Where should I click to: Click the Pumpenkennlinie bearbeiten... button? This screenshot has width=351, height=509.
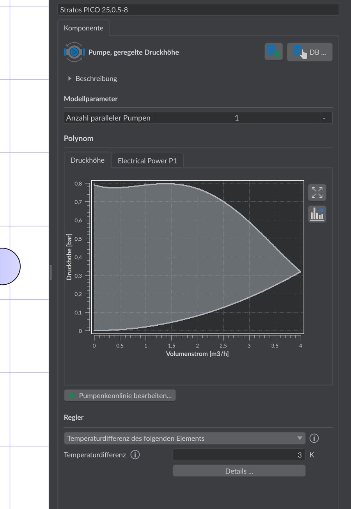click(120, 395)
